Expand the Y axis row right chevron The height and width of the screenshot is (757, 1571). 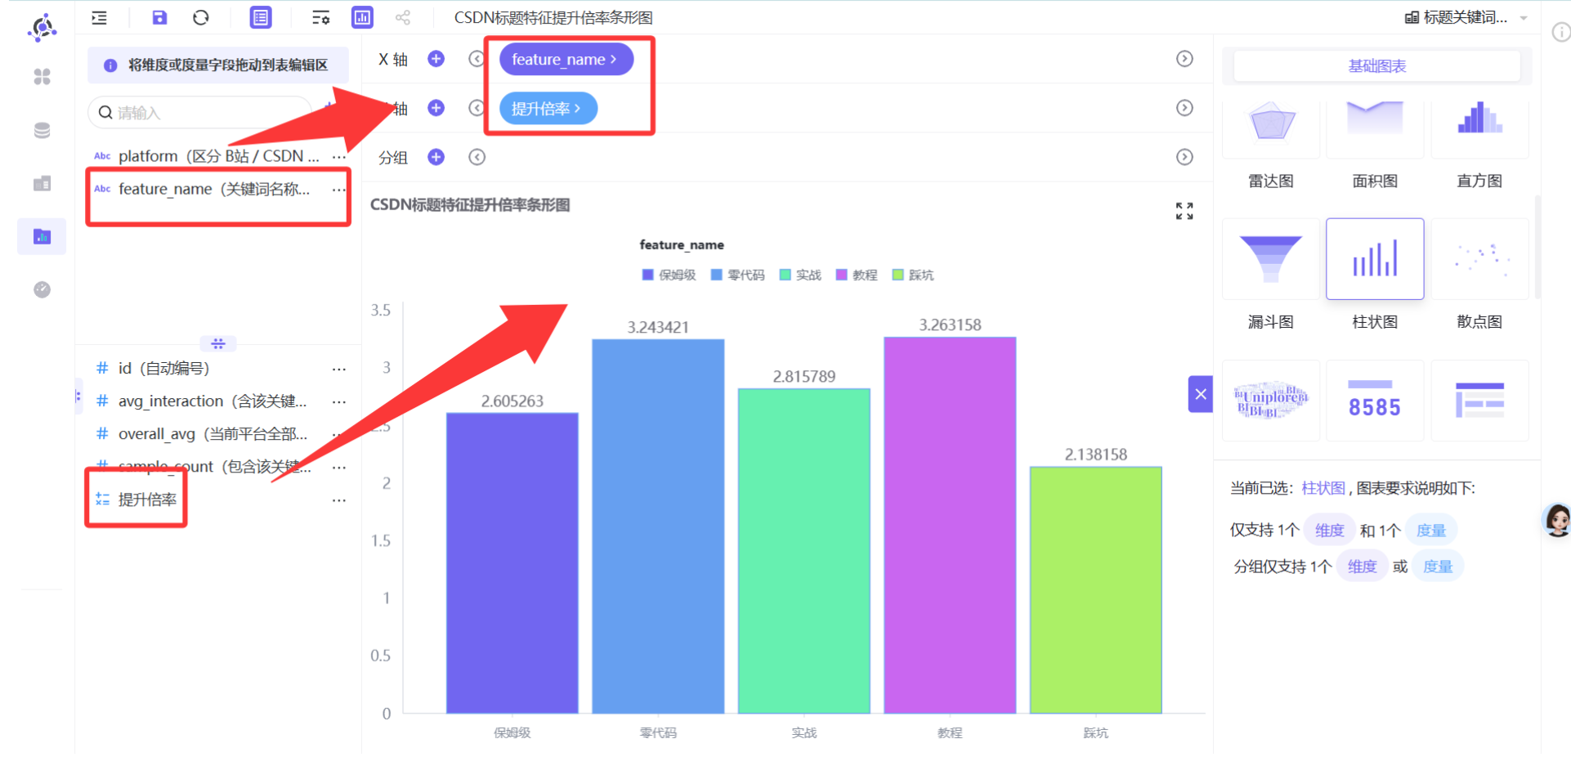(1184, 108)
